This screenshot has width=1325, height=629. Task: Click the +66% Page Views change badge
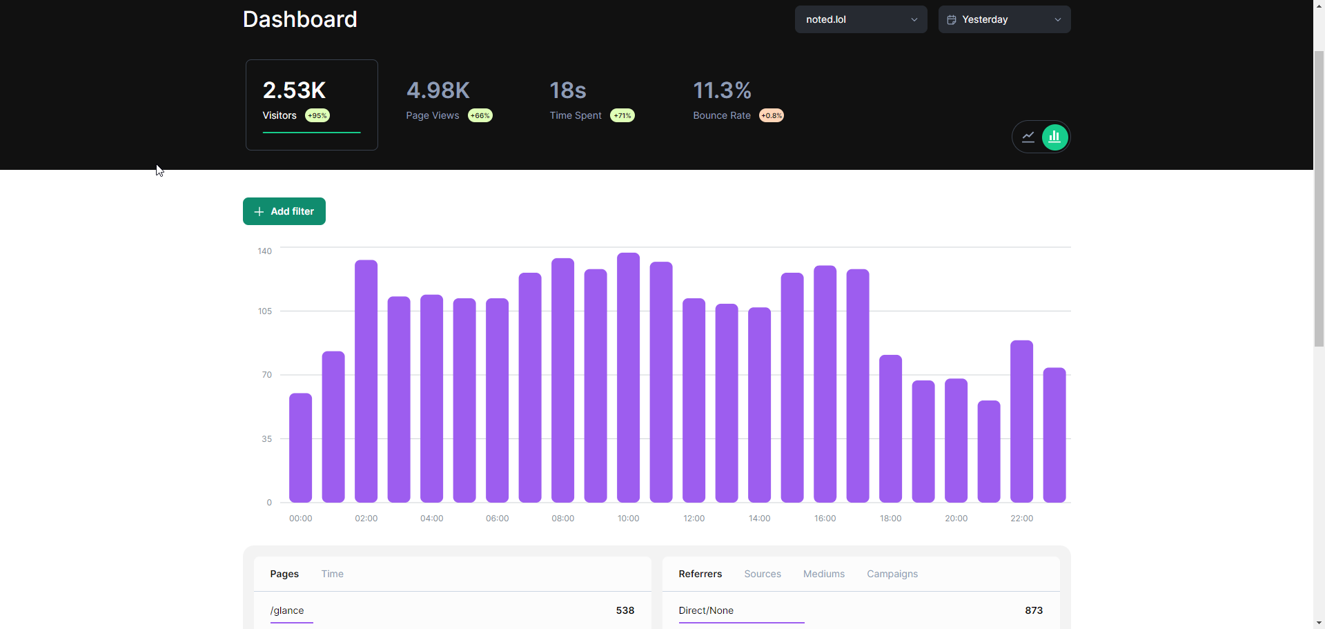(x=480, y=115)
